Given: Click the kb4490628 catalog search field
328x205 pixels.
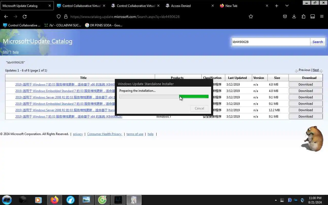Looking at the screenshot, I should click(x=271, y=42).
